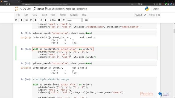
Task: Click the Last Checkpoint status text
Action: (61, 9)
